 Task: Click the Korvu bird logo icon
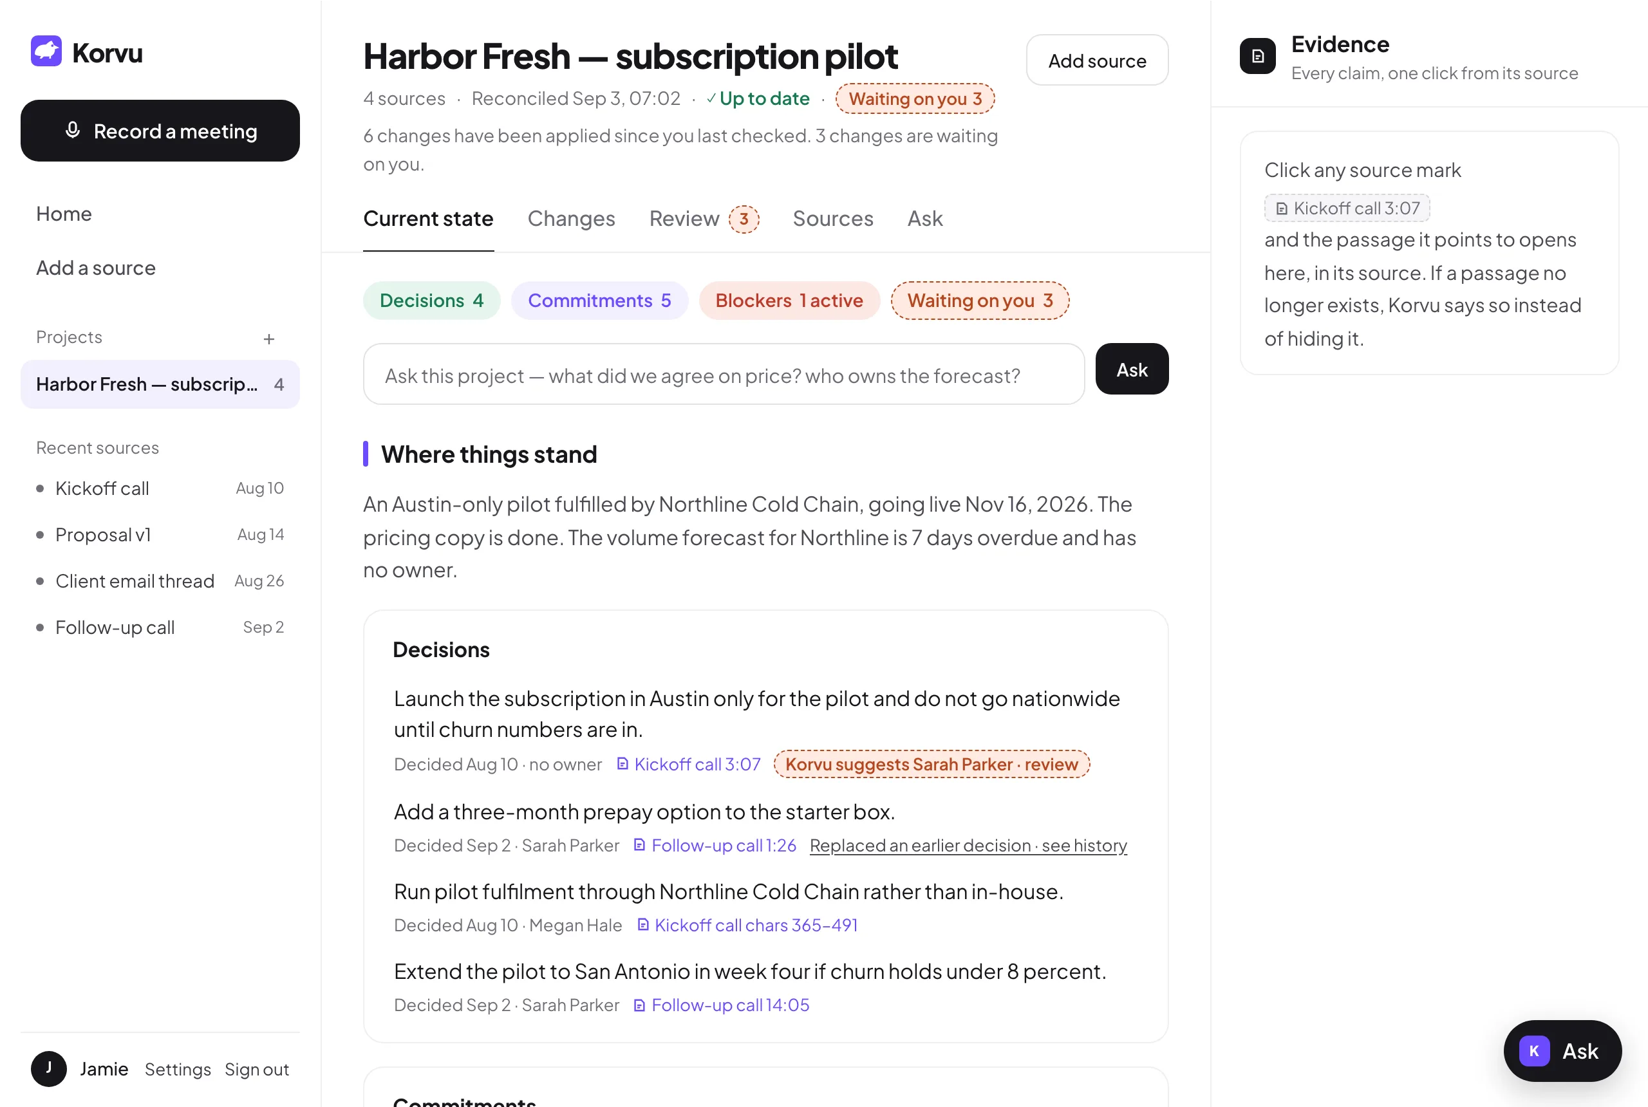(x=46, y=51)
